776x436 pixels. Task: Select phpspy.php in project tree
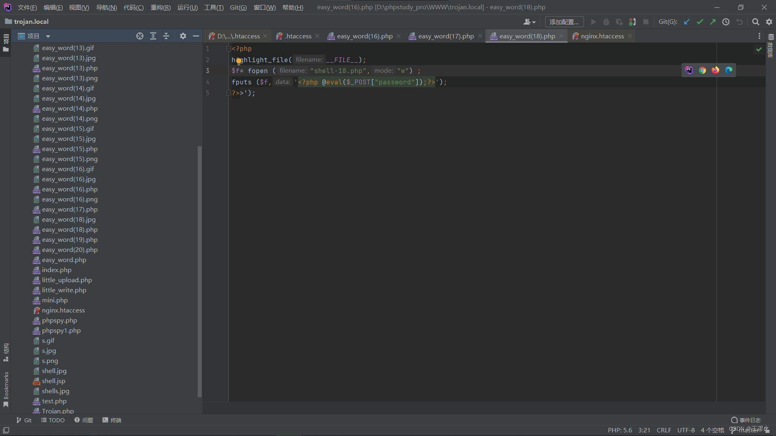59,321
